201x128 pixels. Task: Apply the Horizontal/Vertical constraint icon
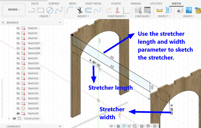click(126, 10)
